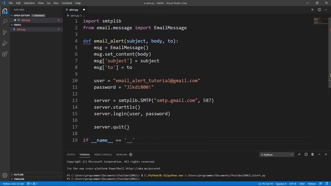Change encoding via UTF-8 status item
Image resolution: width=331 pixels, height=186 pixels.
293,184
